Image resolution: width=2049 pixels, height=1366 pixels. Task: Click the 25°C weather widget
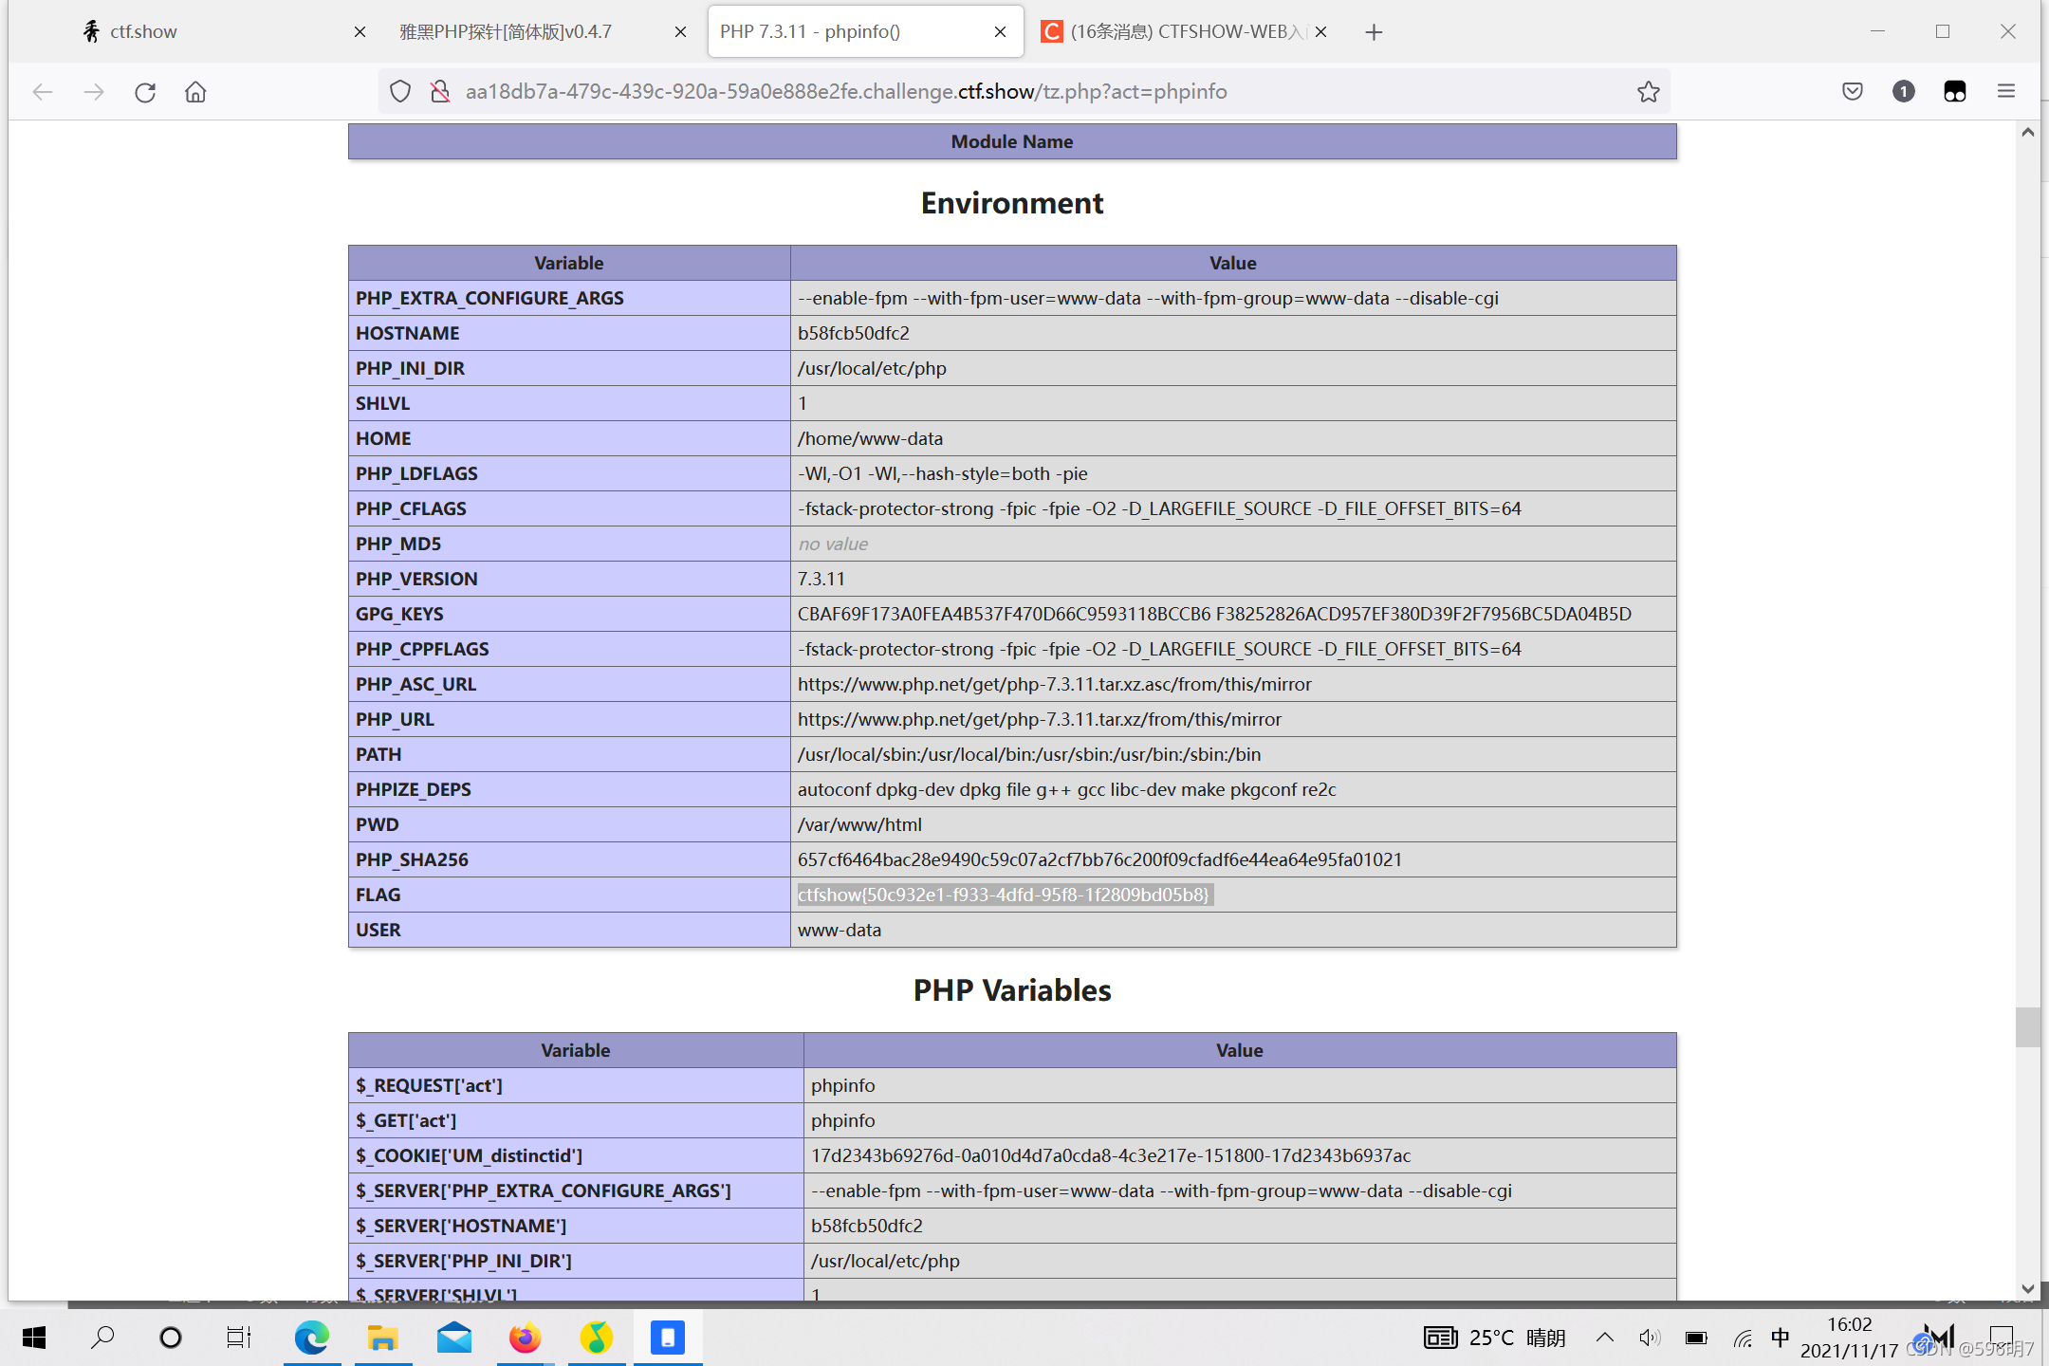pos(1495,1338)
